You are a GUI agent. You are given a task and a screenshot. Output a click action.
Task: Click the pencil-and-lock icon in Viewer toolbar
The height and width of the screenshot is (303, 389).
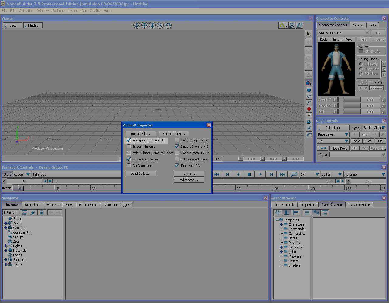tap(299, 25)
